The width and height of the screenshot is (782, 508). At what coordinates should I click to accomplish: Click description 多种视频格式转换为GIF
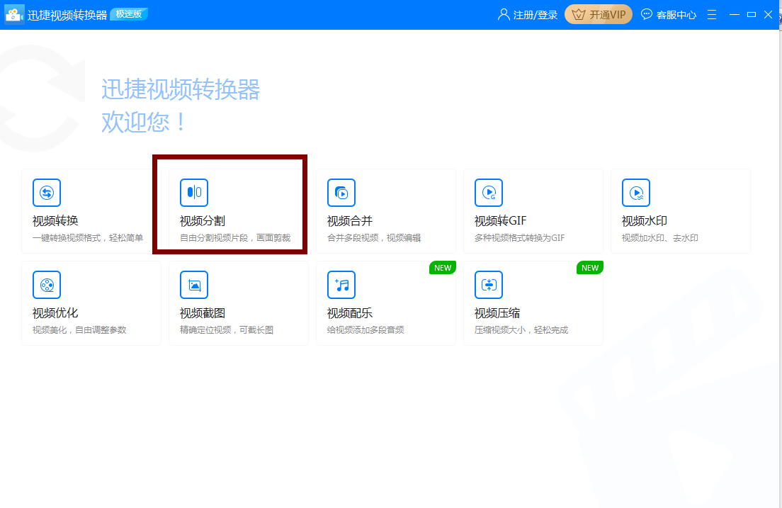(520, 238)
